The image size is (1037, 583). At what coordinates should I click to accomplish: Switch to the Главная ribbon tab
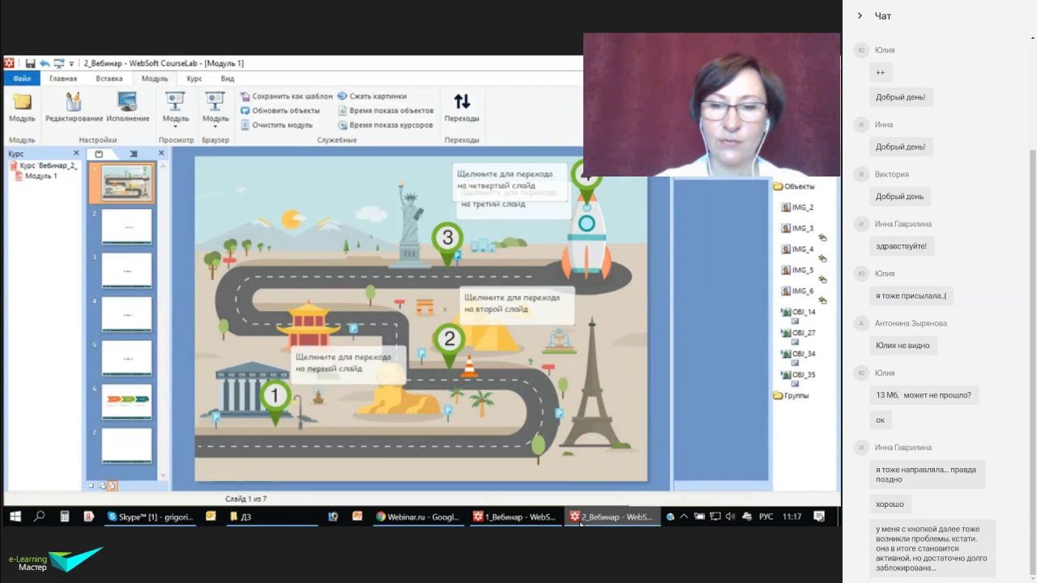click(62, 79)
